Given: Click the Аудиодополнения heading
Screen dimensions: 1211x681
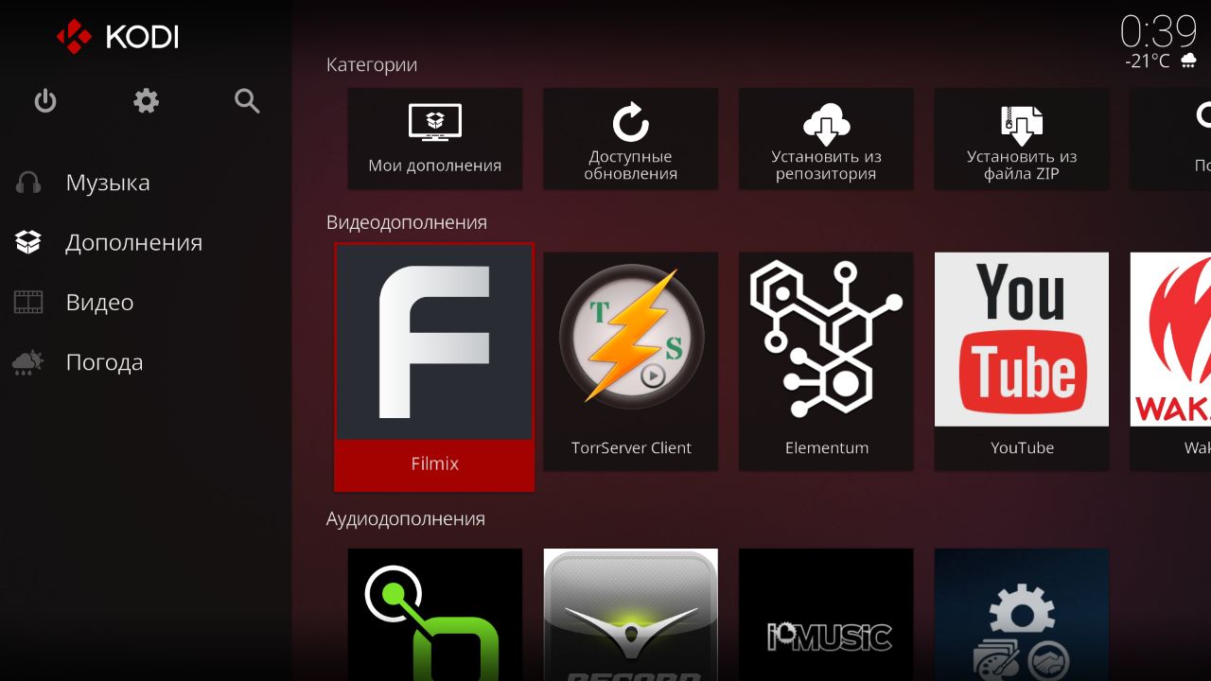Looking at the screenshot, I should 406,519.
